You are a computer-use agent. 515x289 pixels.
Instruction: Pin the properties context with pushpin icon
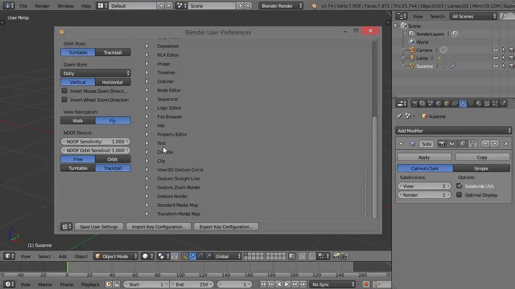pos(399,116)
